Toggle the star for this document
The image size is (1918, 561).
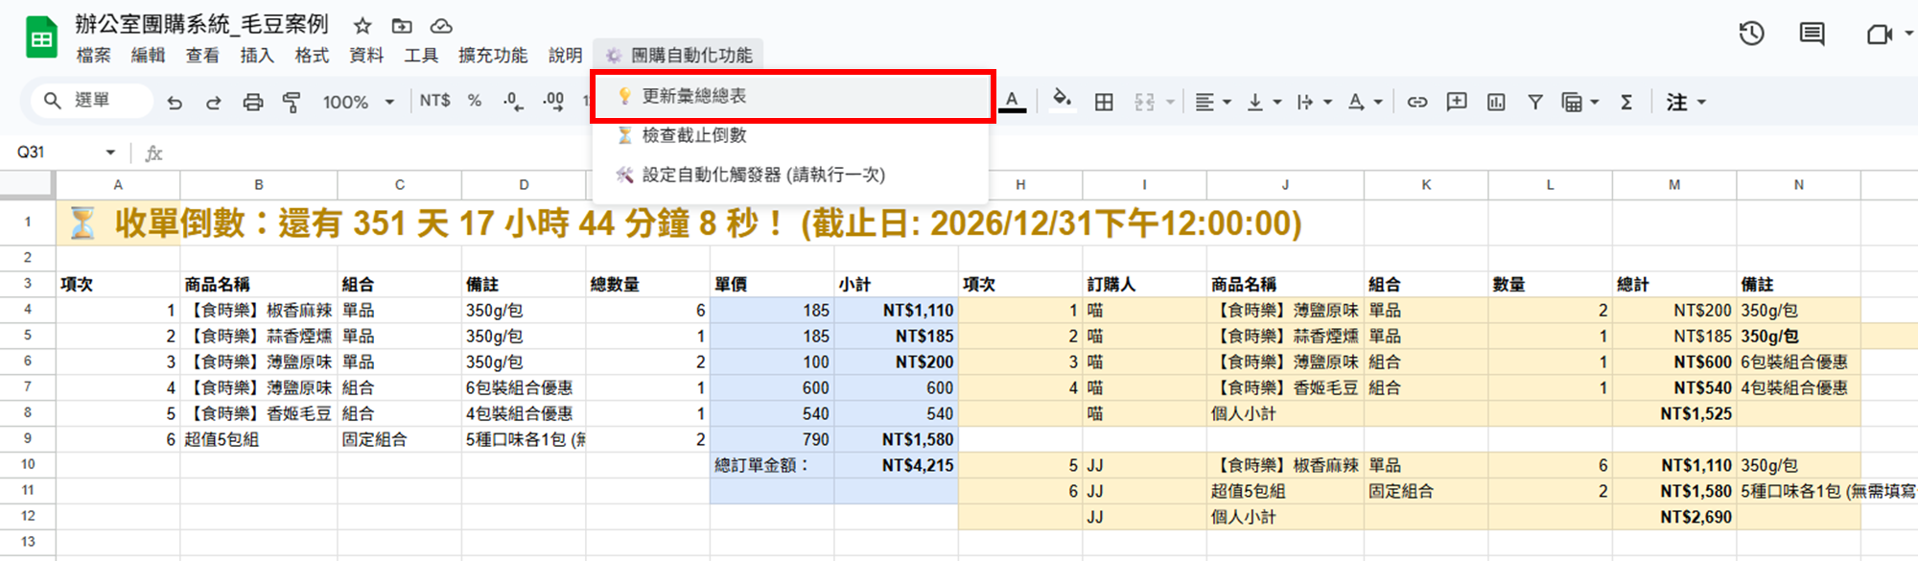click(x=363, y=26)
